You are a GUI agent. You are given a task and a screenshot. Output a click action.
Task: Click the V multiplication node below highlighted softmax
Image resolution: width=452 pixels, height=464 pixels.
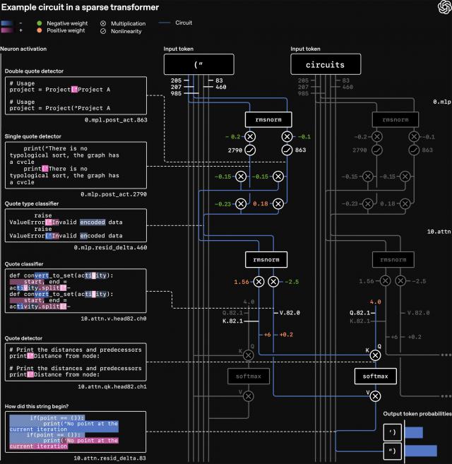point(371,397)
